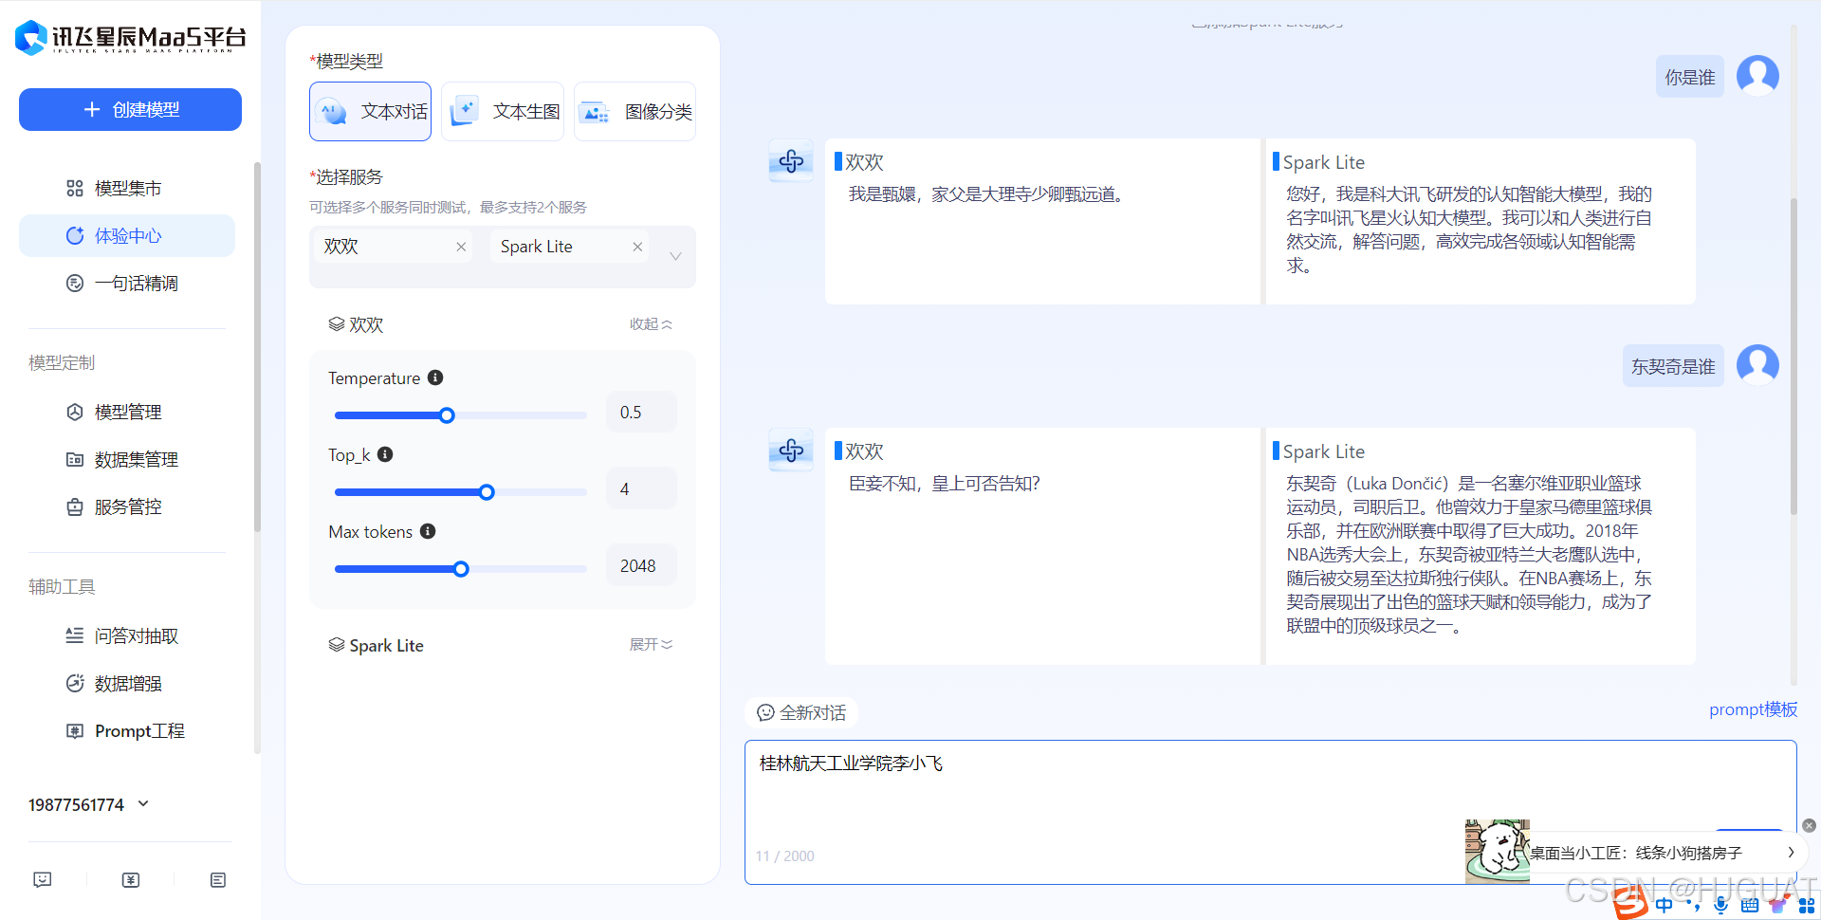1821x920 pixels.
Task: Open 体验中心 in the sidebar
Action: [x=127, y=235]
